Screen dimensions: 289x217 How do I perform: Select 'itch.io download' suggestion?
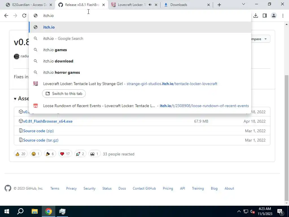click(140, 61)
